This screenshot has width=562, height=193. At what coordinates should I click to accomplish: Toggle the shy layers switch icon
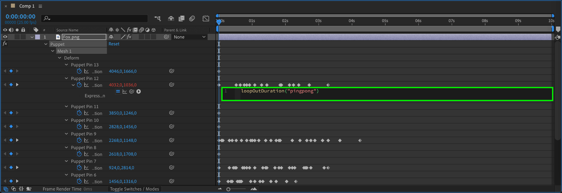pyautogui.click(x=171, y=18)
